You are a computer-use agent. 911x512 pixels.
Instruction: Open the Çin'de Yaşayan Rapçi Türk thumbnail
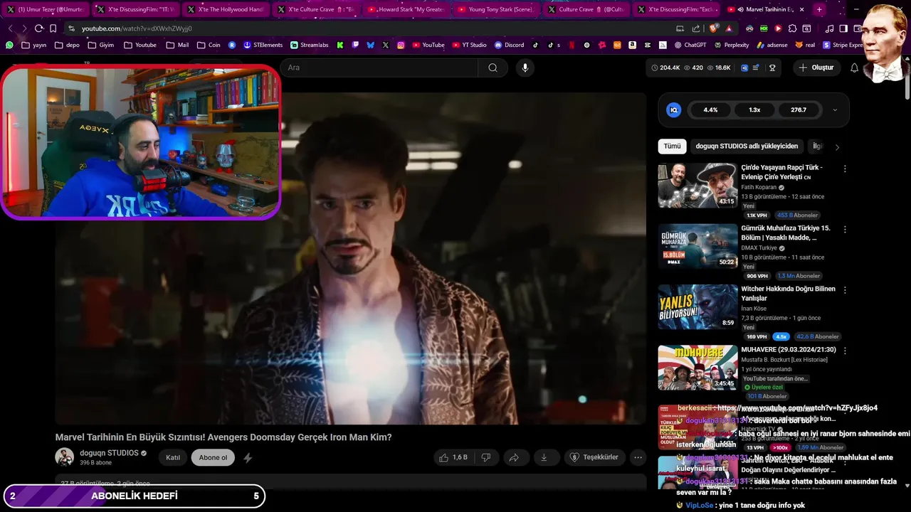coord(697,186)
